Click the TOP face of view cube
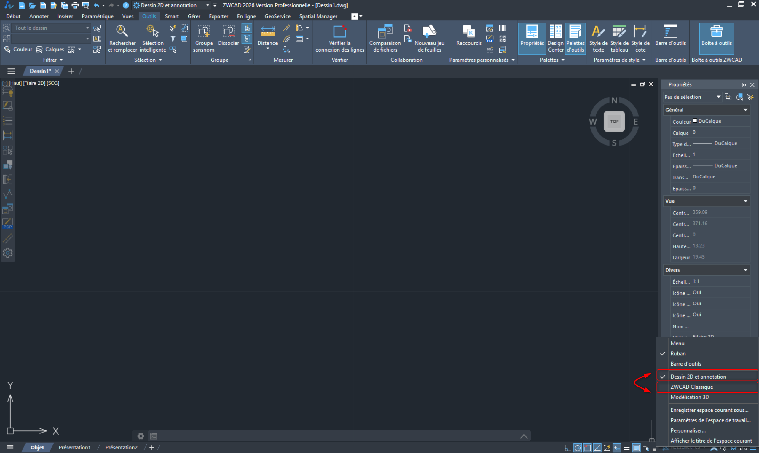Image resolution: width=759 pixels, height=453 pixels. tap(614, 122)
